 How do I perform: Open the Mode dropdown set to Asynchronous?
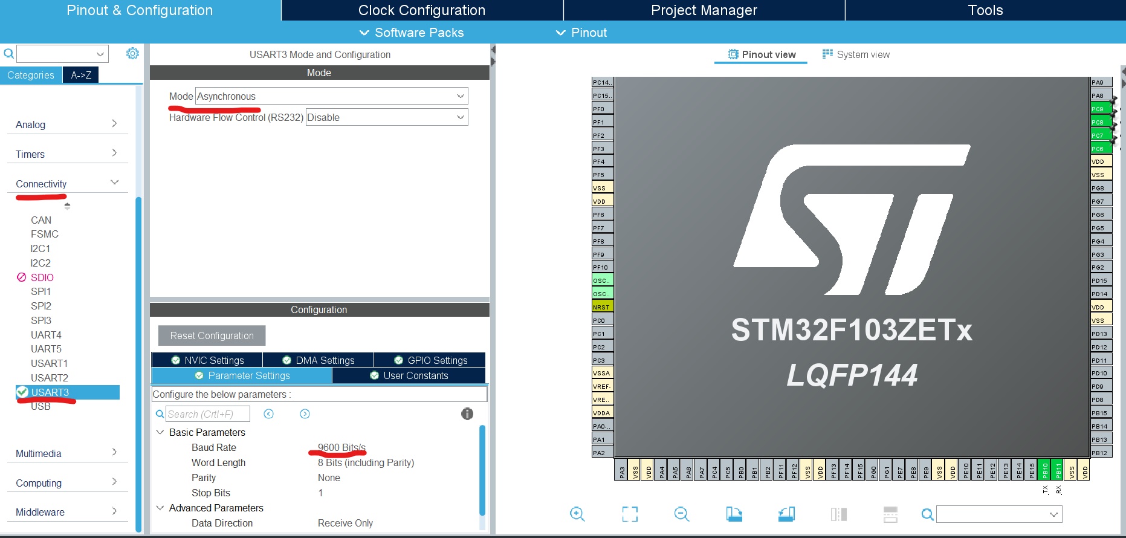(x=332, y=96)
